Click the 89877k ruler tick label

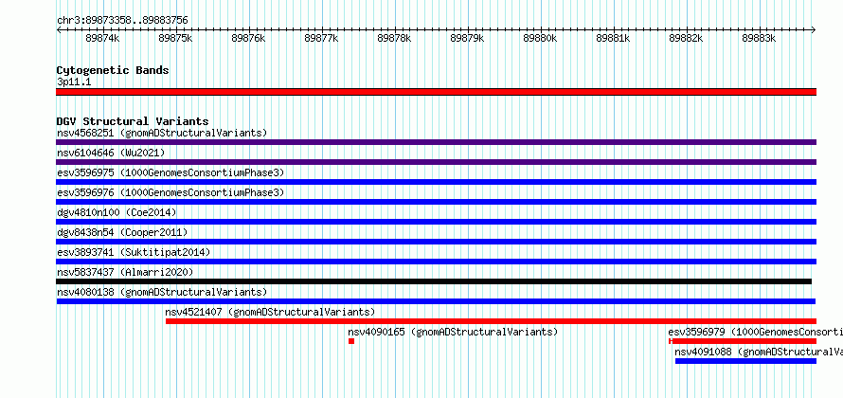[x=321, y=38]
